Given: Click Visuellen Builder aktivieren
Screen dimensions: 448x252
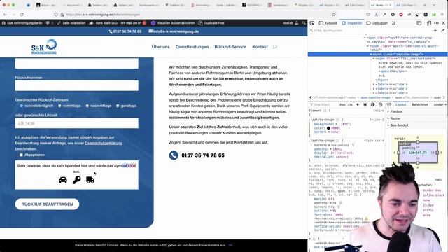Looking at the screenshot, I should click(173, 23).
